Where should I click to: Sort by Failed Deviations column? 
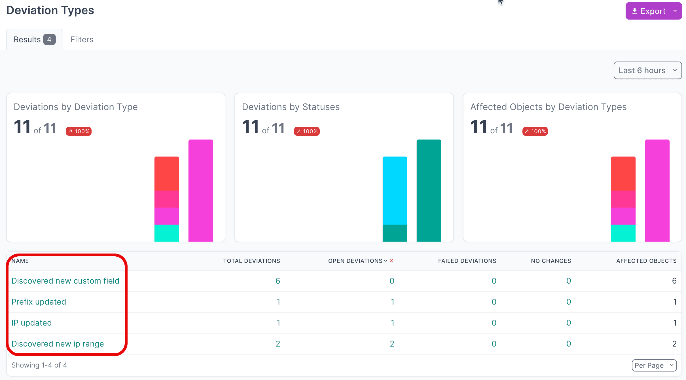click(467, 261)
